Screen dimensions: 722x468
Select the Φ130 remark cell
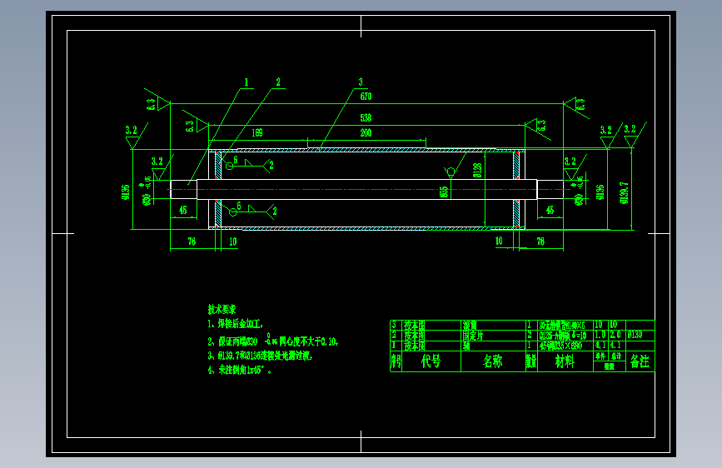click(635, 335)
